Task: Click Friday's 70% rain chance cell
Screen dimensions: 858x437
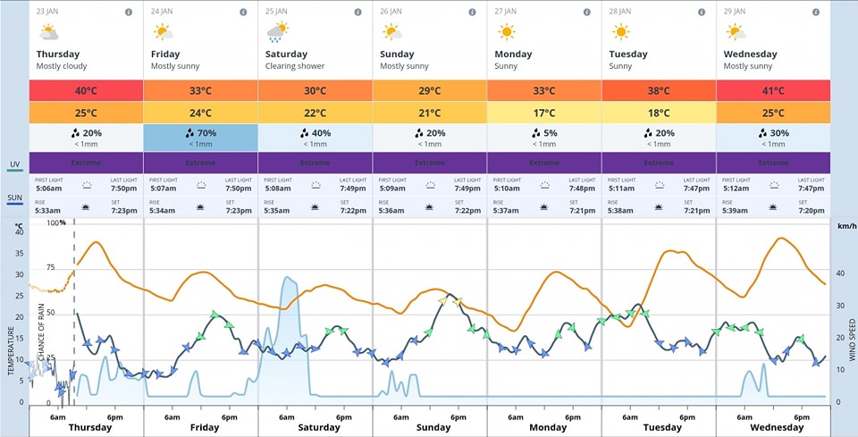Action: pyautogui.click(x=201, y=138)
